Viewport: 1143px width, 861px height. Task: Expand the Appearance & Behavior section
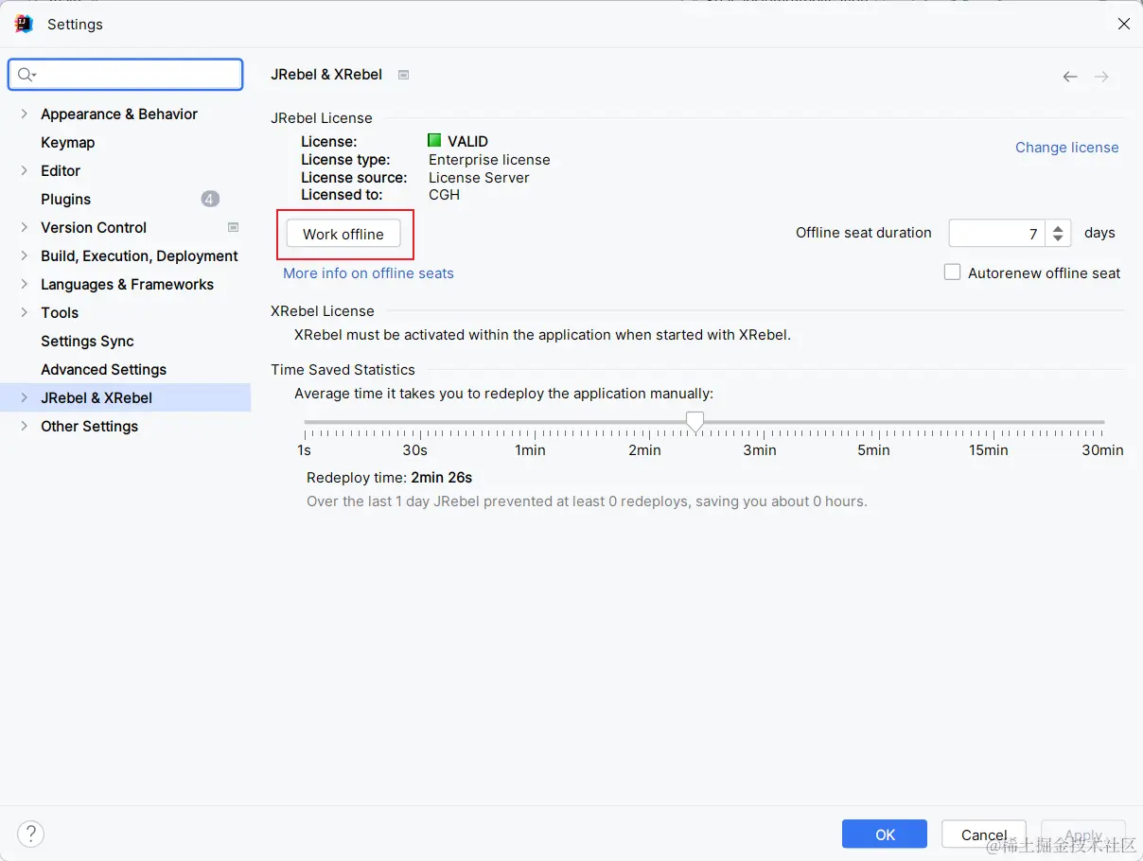[24, 114]
